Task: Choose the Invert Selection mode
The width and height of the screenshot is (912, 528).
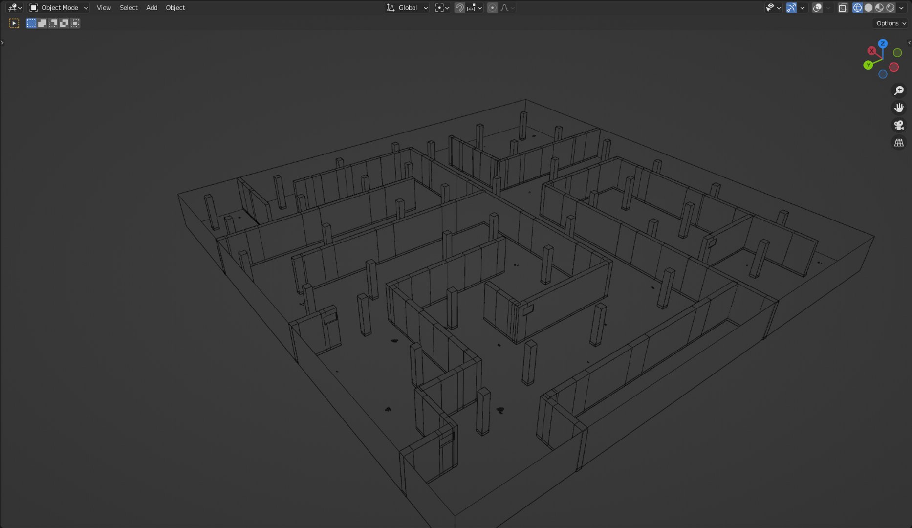Action: (x=64, y=23)
